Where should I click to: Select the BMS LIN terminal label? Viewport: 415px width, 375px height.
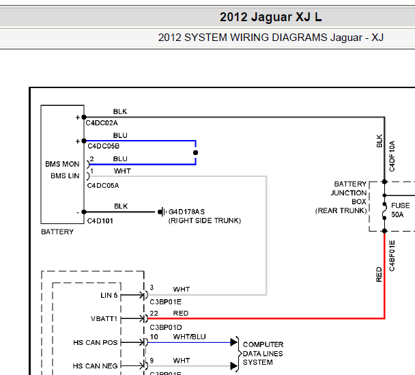pos(65,176)
